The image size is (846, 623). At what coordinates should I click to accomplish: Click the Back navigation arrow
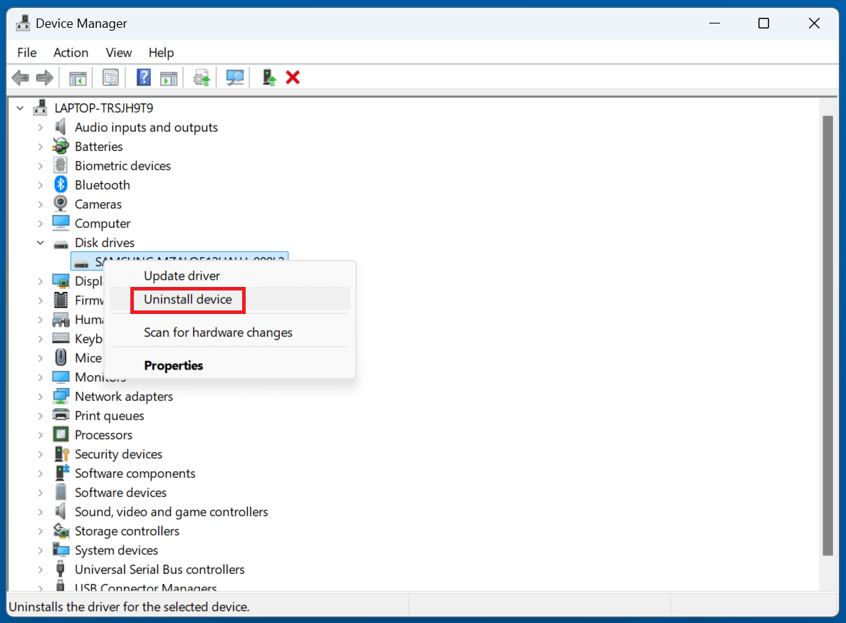[20, 77]
